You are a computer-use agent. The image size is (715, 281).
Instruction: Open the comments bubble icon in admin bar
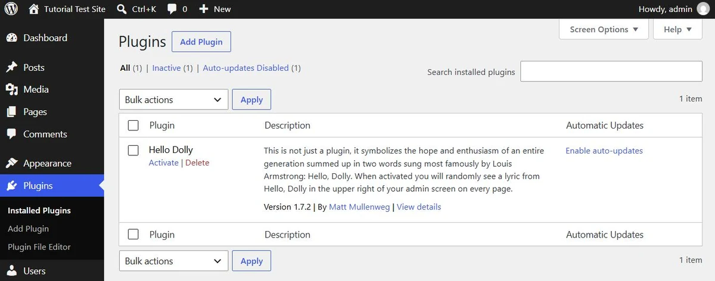coord(172,10)
